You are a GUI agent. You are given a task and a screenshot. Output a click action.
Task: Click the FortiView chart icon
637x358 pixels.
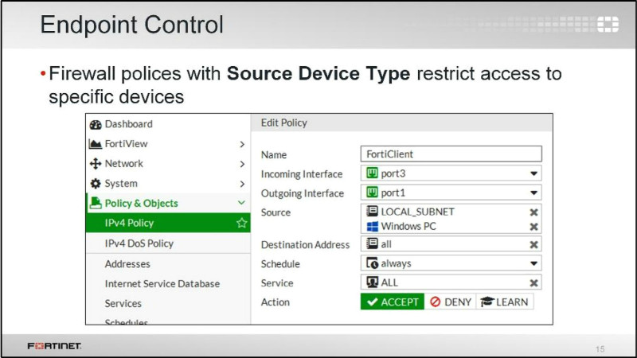[96, 144]
